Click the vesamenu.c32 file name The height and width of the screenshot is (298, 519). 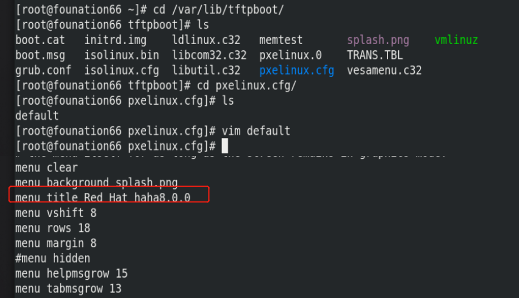pyautogui.click(x=384, y=70)
